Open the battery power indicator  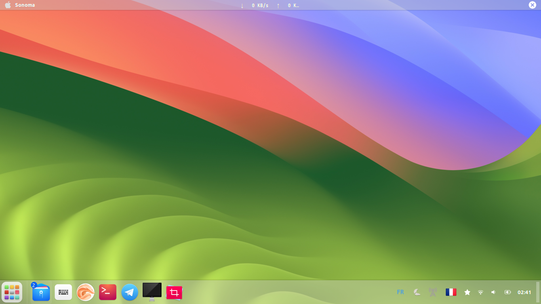508,292
